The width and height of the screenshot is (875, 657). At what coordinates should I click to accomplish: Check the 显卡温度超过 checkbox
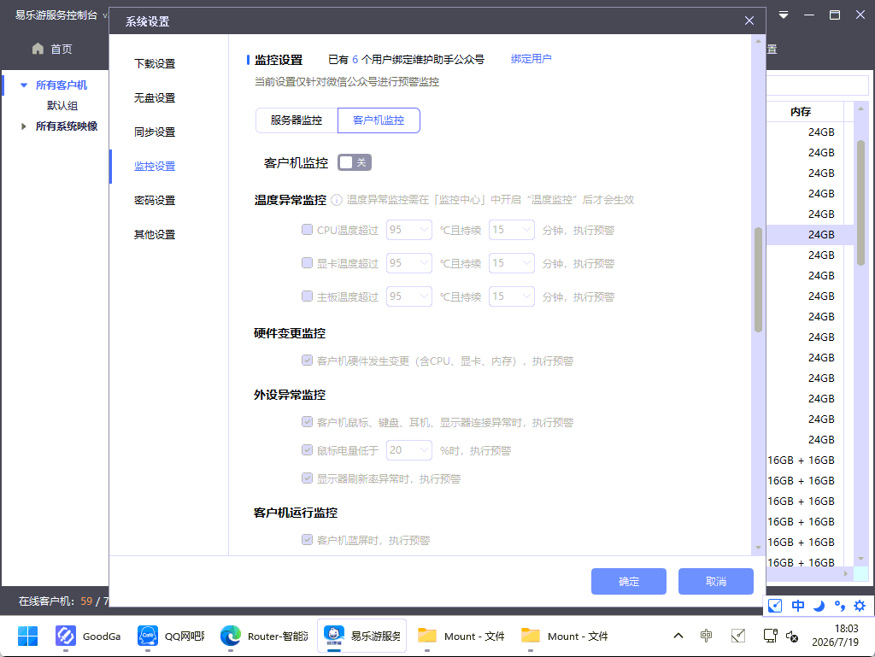tap(307, 262)
